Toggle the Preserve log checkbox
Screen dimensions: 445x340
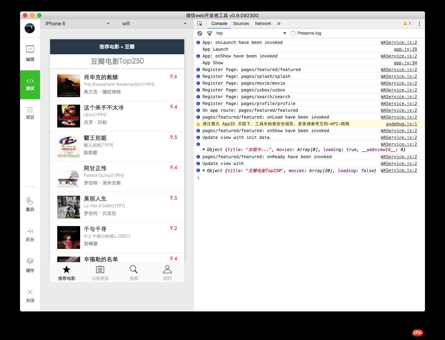click(x=293, y=33)
